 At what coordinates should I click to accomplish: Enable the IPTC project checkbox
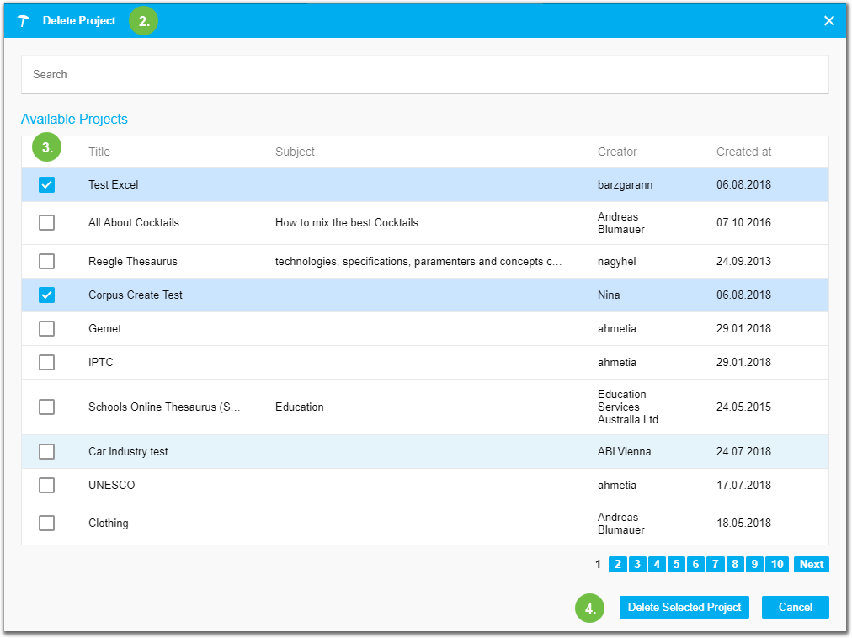(x=47, y=362)
